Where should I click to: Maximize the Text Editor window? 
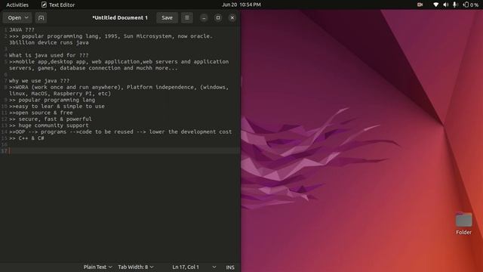pos(218,18)
